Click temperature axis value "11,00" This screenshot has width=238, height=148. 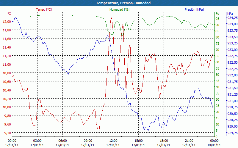click(7, 64)
